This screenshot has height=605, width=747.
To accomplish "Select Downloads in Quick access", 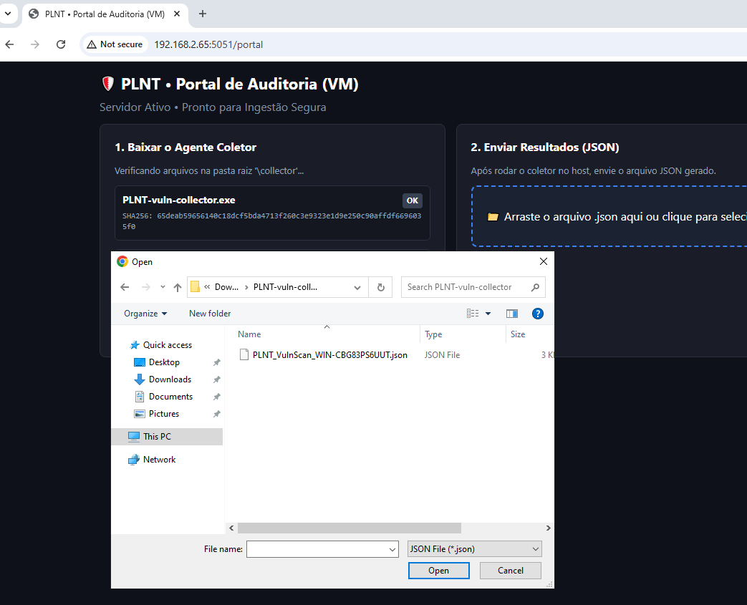I will [x=170, y=379].
